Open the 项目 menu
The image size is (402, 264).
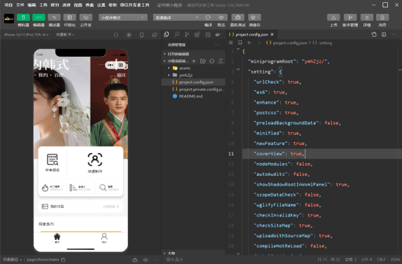9,5
